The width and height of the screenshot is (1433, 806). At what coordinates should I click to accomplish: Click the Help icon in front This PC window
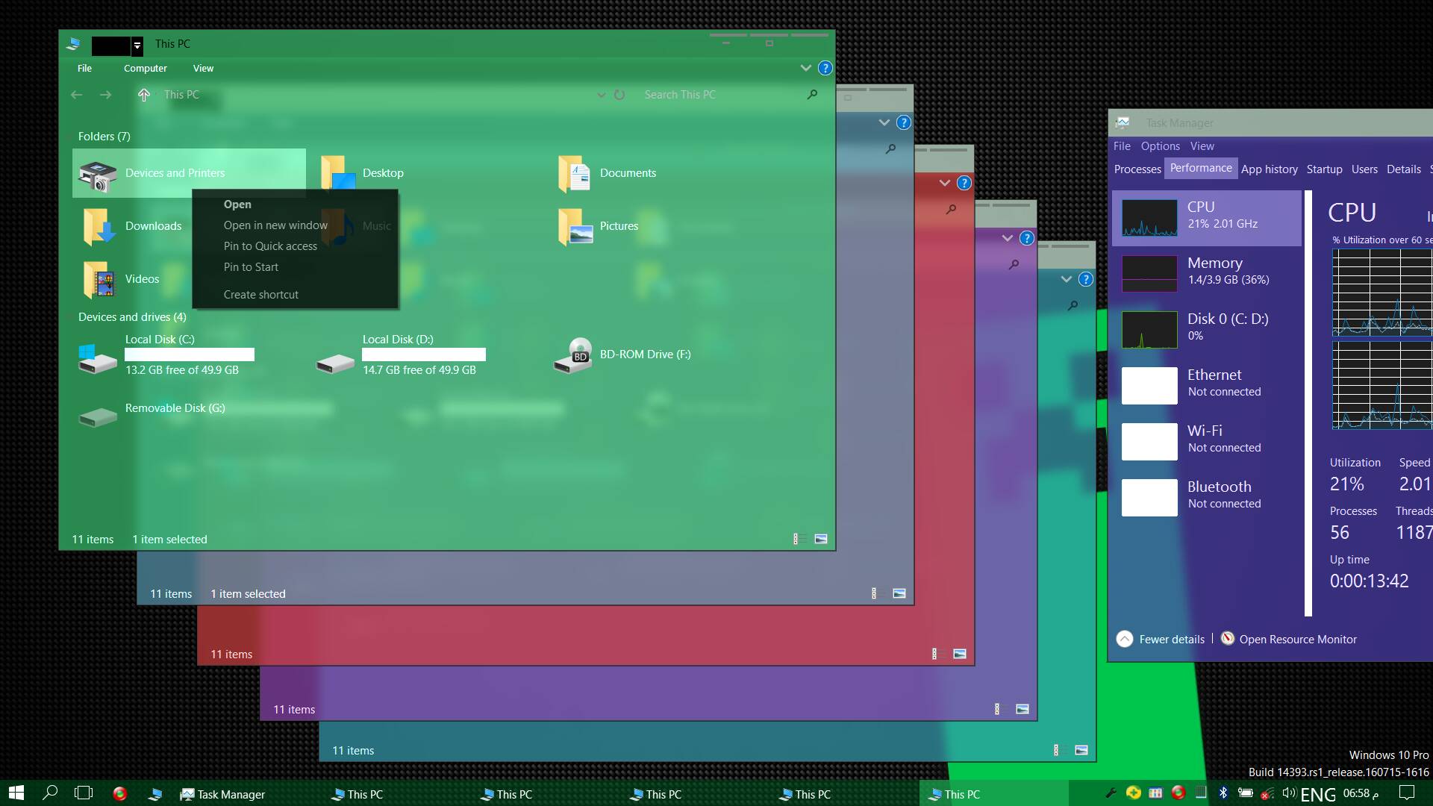pos(825,68)
